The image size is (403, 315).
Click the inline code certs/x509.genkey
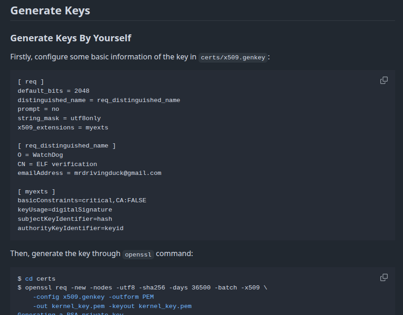click(233, 58)
